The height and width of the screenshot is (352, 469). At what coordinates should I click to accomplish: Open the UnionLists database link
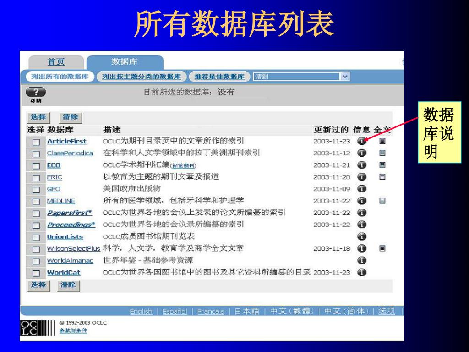click(x=65, y=237)
